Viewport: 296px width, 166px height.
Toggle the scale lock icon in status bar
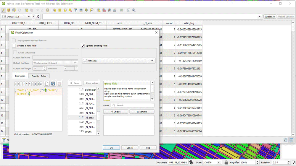tap(226, 162)
